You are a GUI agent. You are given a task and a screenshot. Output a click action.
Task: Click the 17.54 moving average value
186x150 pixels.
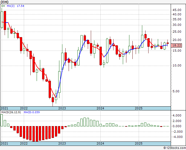21,6
